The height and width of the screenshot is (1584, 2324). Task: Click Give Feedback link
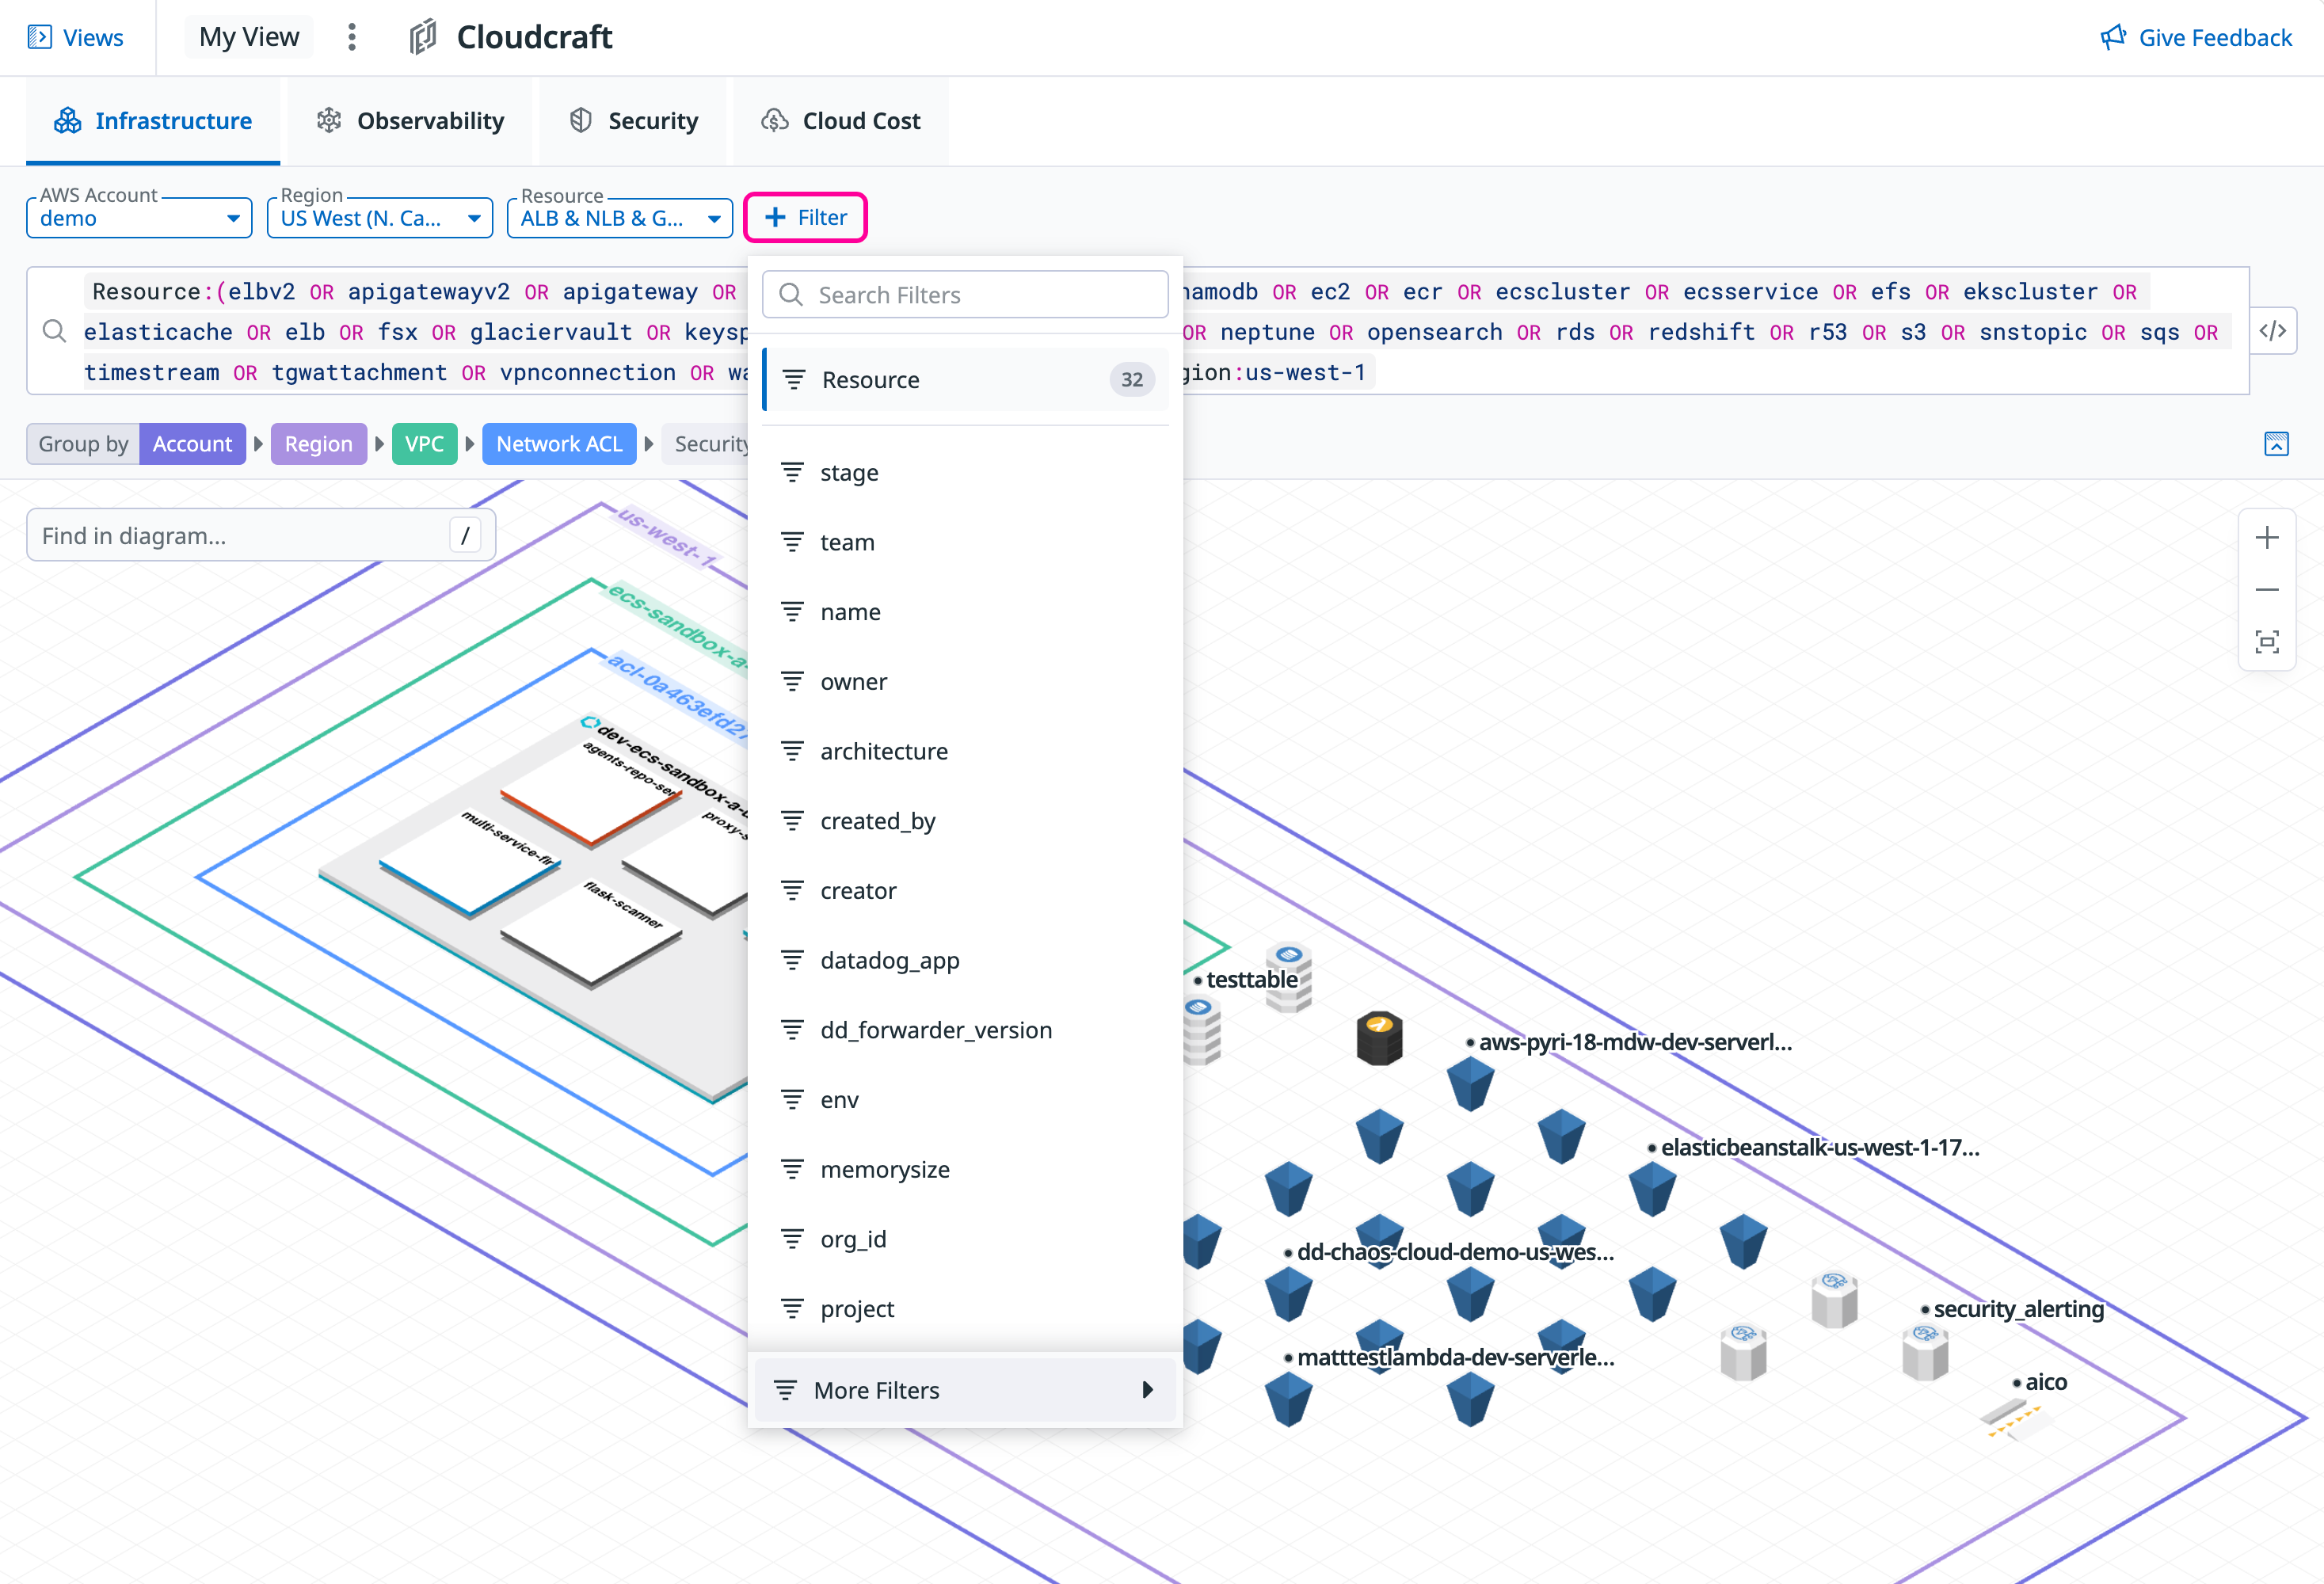click(2196, 37)
